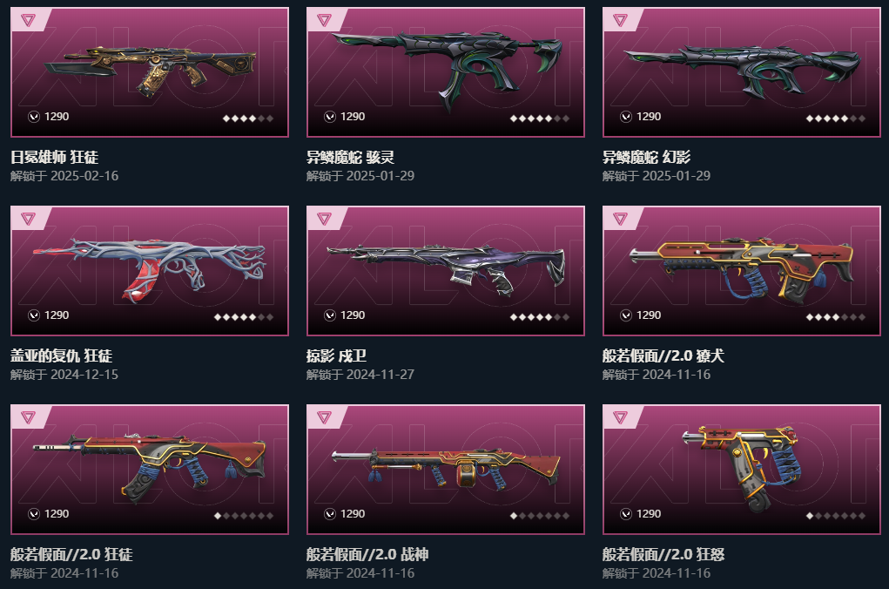View the 掠影 戍卫 rifle skin image

446,269
